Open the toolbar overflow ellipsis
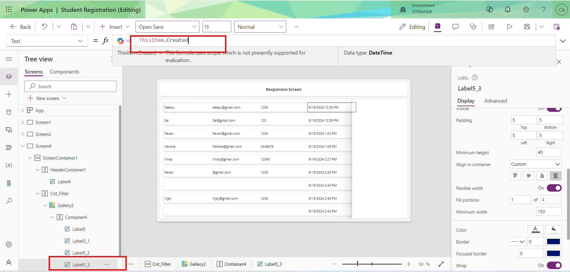570x272 pixels. click(x=296, y=27)
